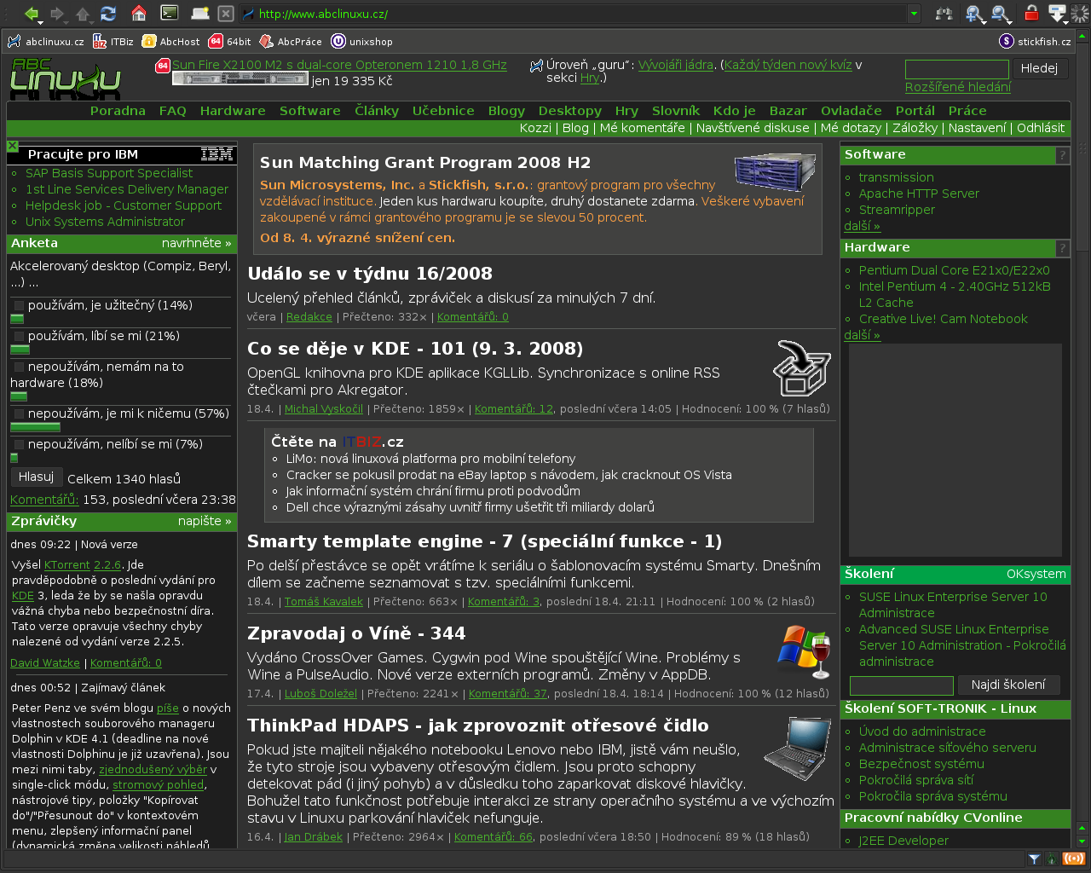This screenshot has height=873, width=1091.
Task: Open the AbcHost bookmark
Action: click(171, 41)
